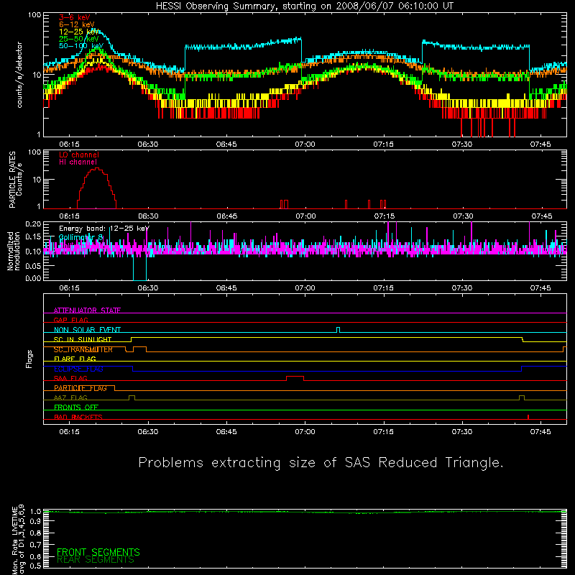Click the FLARE_FLAG label
The height and width of the screenshot is (575, 575).
coord(75,359)
